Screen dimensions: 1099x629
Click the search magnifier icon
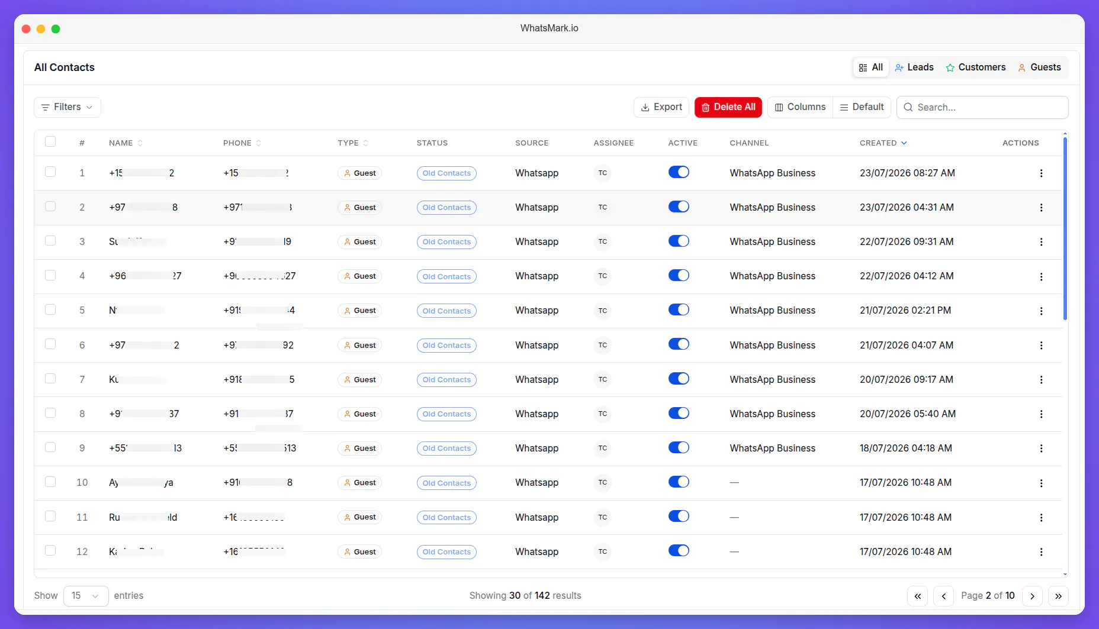[x=908, y=107]
